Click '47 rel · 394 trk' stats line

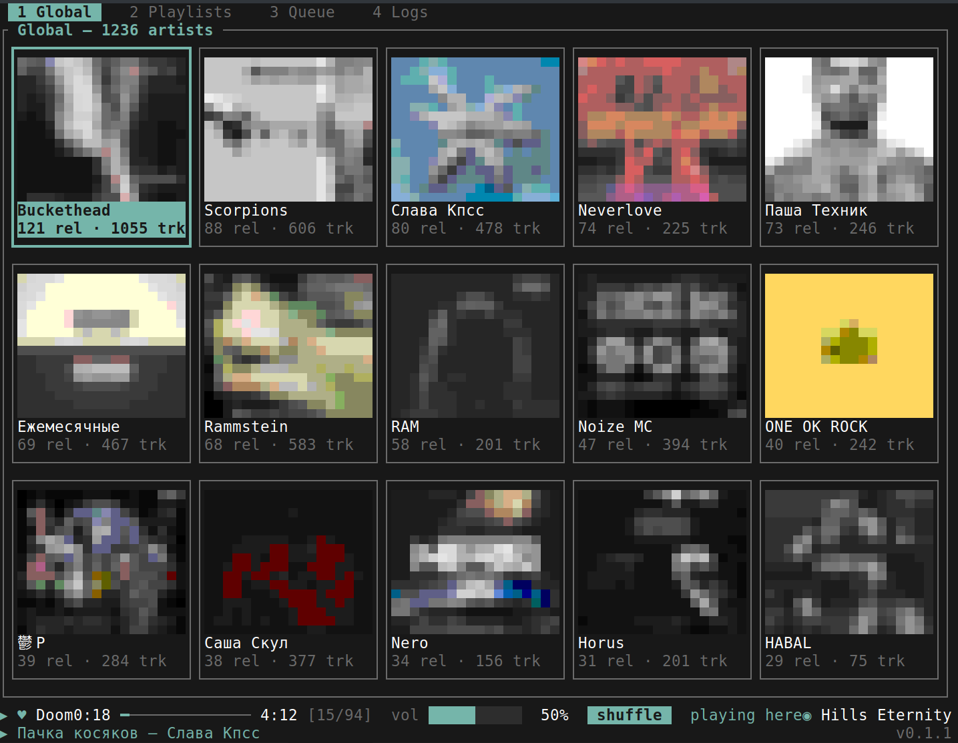click(x=653, y=445)
